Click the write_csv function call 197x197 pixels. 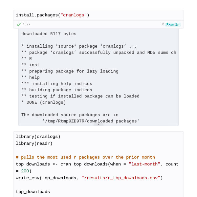89,178
